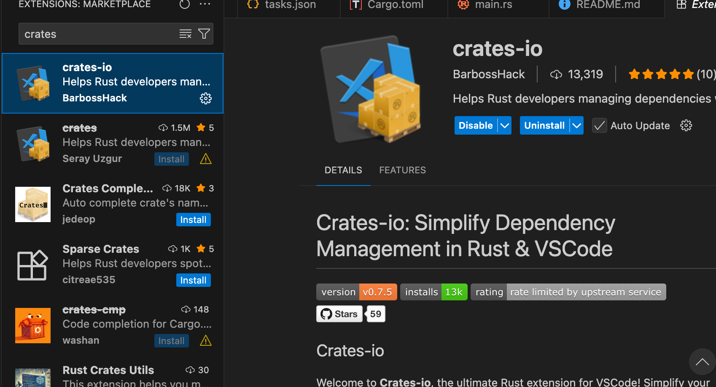Install the Crates Completer extension
Screen dimensions: 716x387
[x=193, y=220]
